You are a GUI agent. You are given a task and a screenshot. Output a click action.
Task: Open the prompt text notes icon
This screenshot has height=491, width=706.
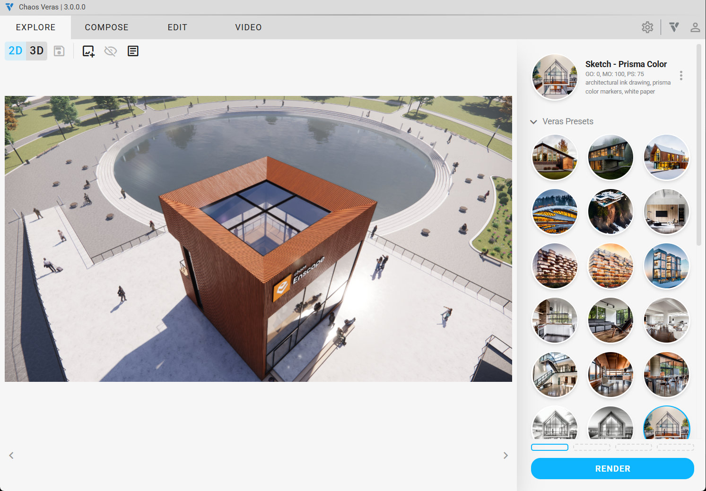pyautogui.click(x=133, y=51)
